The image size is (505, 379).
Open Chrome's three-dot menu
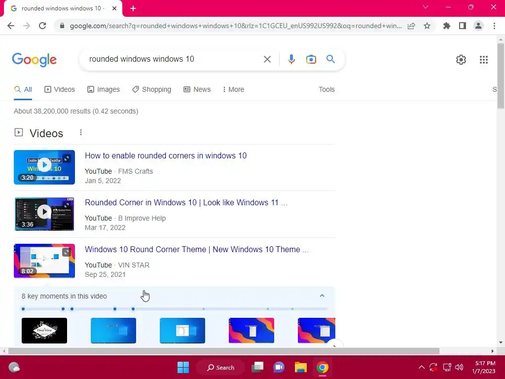[494, 26]
